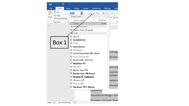Screen dimensions: 189x106
Task: Select Arial Rounded MT Bold font
Action: (88, 53)
